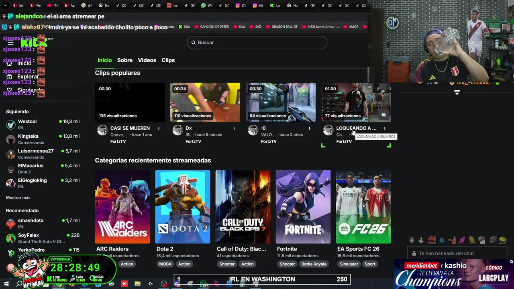Image resolution: width=514 pixels, height=289 pixels.
Task: Play the :0 clip with 84 visualizaciones
Action: click(x=280, y=102)
